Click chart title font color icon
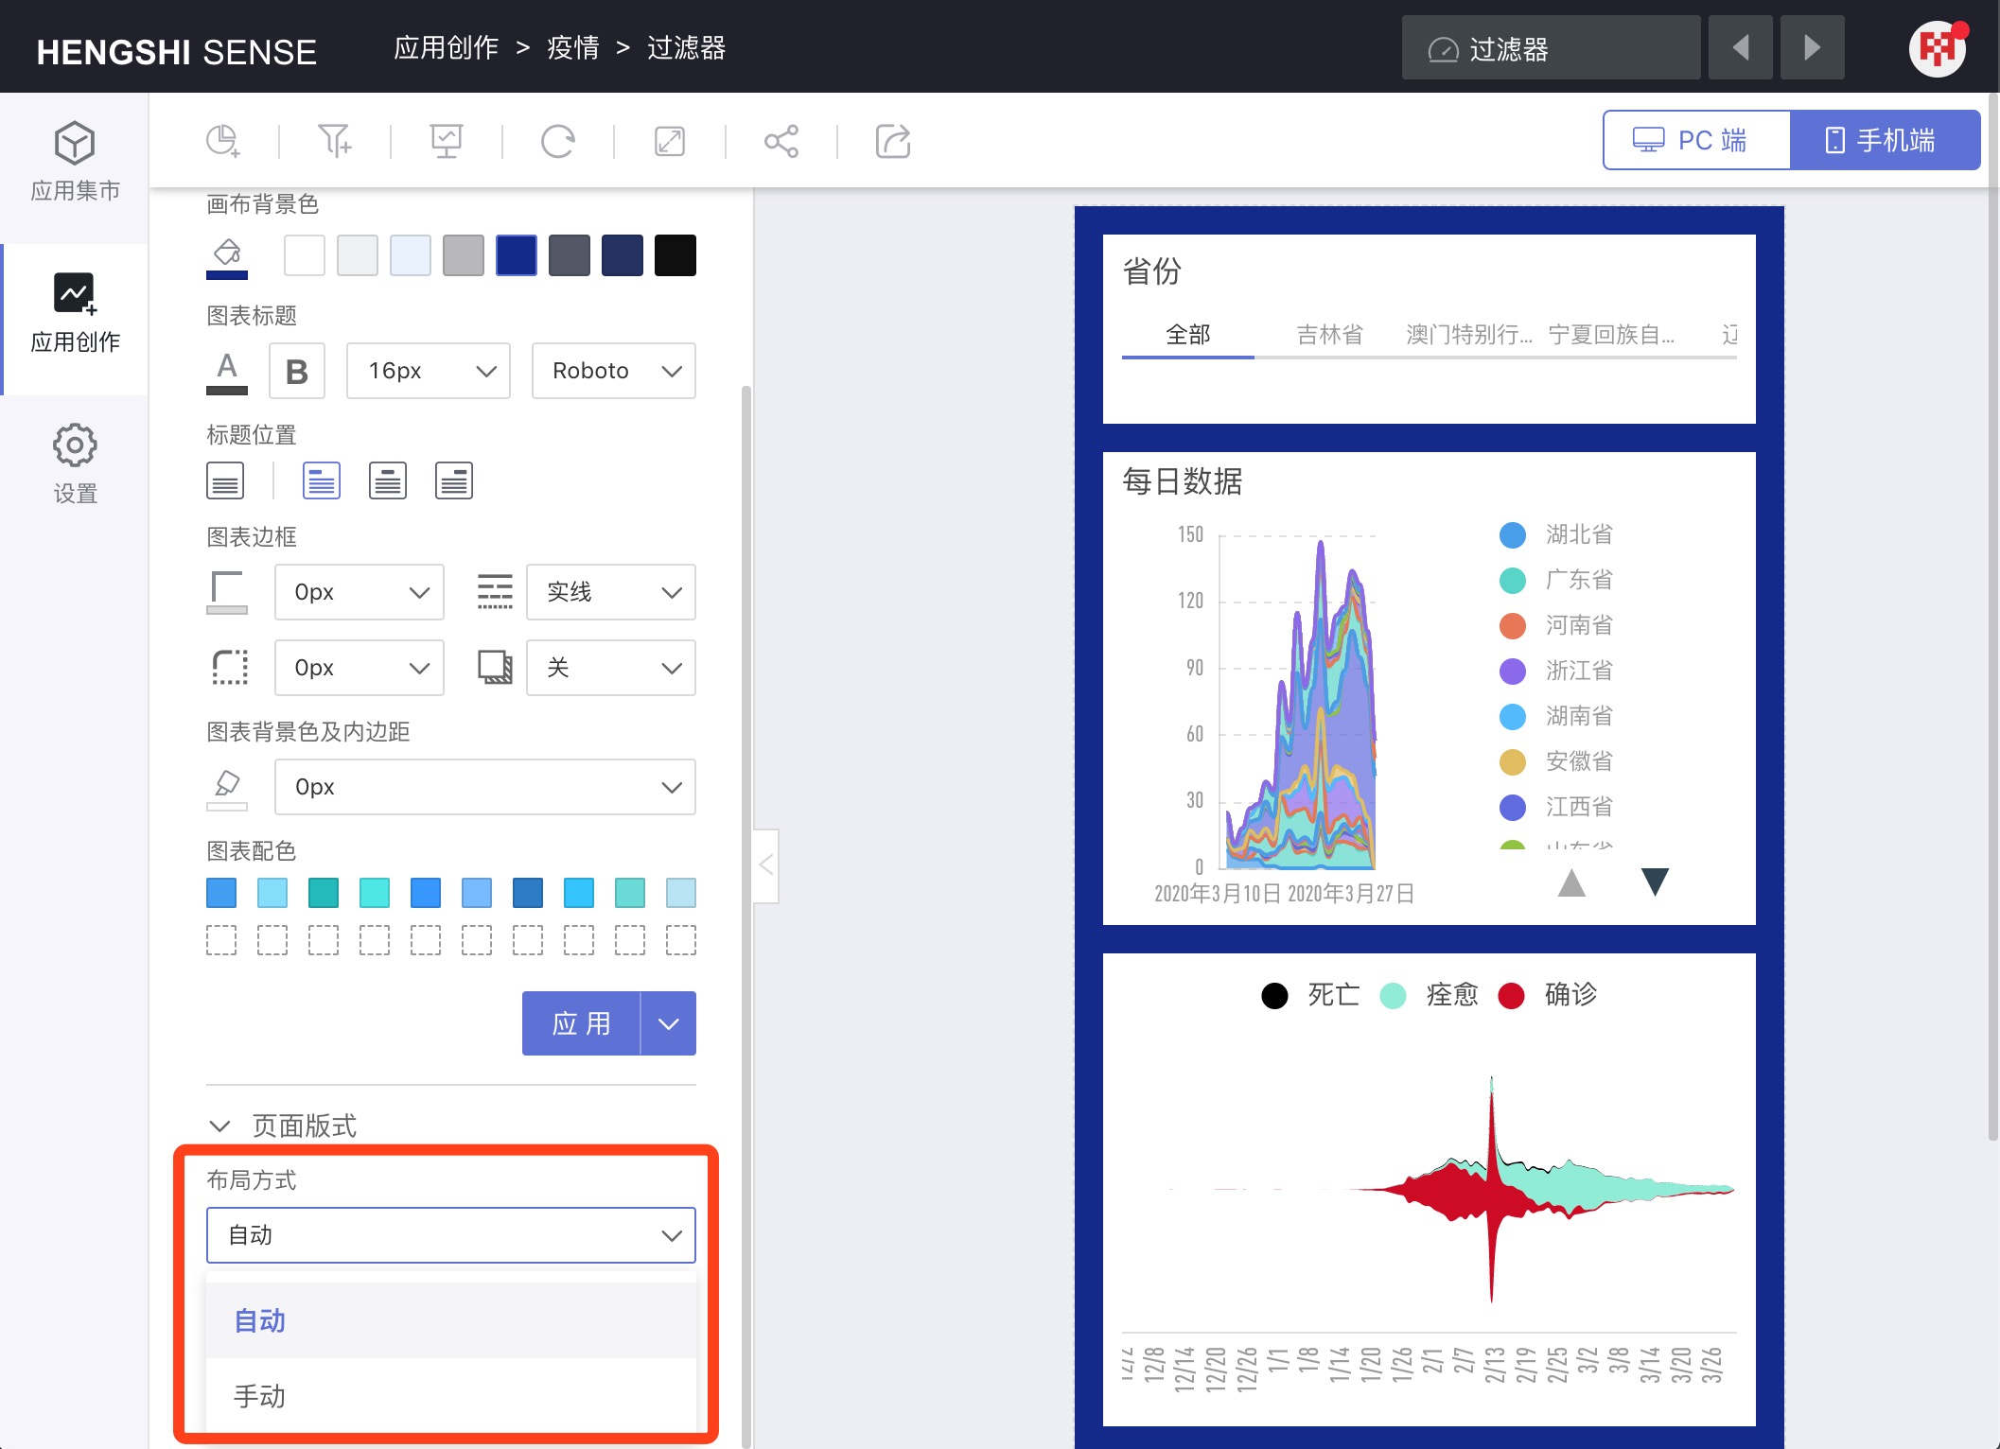This screenshot has width=2000, height=1449. 227,372
